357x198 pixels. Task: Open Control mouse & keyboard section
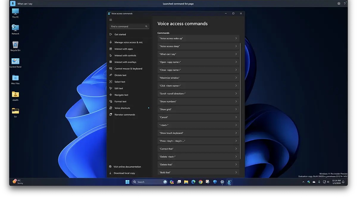click(128, 69)
